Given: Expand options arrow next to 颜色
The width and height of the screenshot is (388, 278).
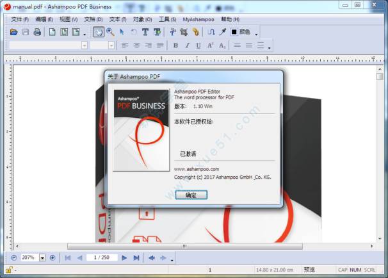Looking at the screenshot, I should click(256, 35).
